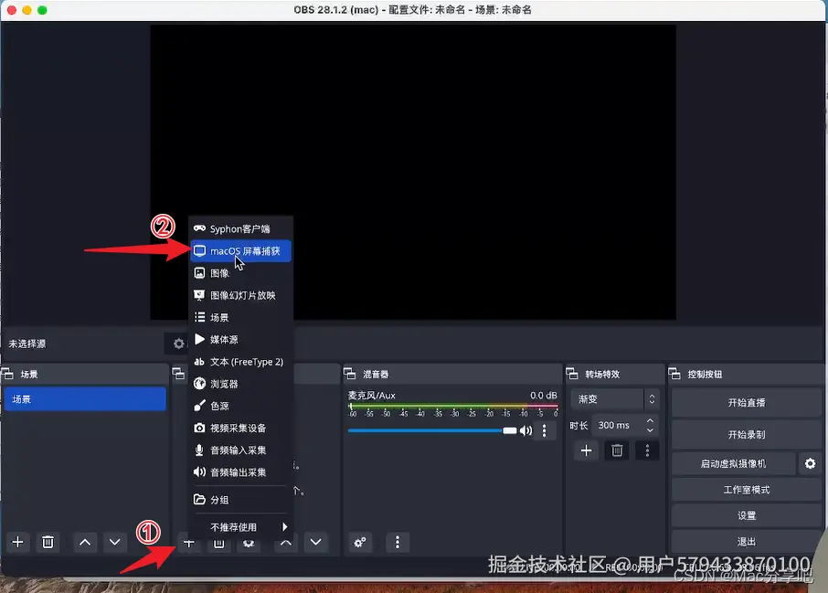Click the 开始录制 recording button
Viewport: 828px width, 593px height.
pyautogui.click(x=745, y=433)
